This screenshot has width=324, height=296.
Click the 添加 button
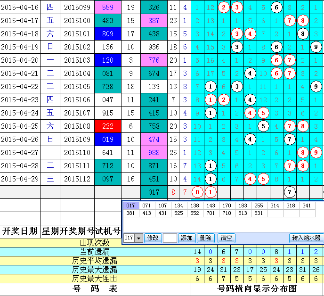coord(187,238)
